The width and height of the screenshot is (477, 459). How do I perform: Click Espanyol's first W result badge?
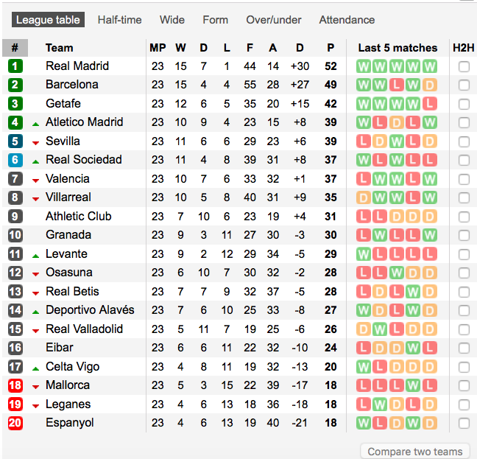[364, 423]
